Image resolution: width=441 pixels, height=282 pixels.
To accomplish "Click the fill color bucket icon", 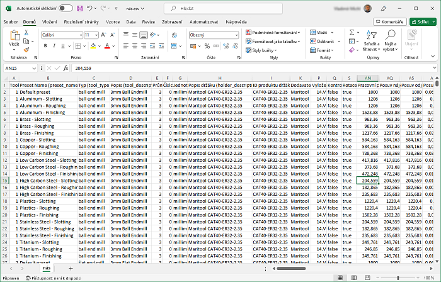I will click(x=93, y=46).
